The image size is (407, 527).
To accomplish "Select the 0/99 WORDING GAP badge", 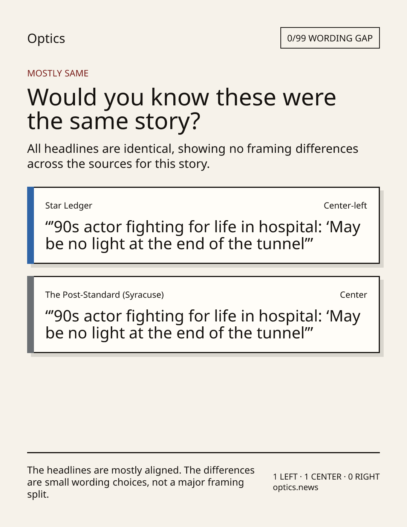I will tap(330, 38).
